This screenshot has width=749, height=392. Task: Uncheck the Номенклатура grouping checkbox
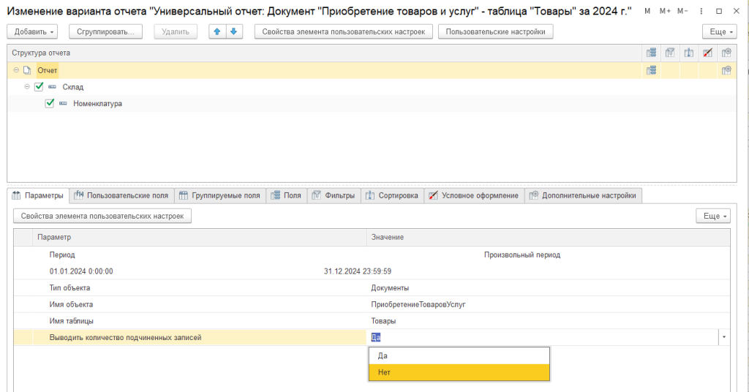click(50, 104)
